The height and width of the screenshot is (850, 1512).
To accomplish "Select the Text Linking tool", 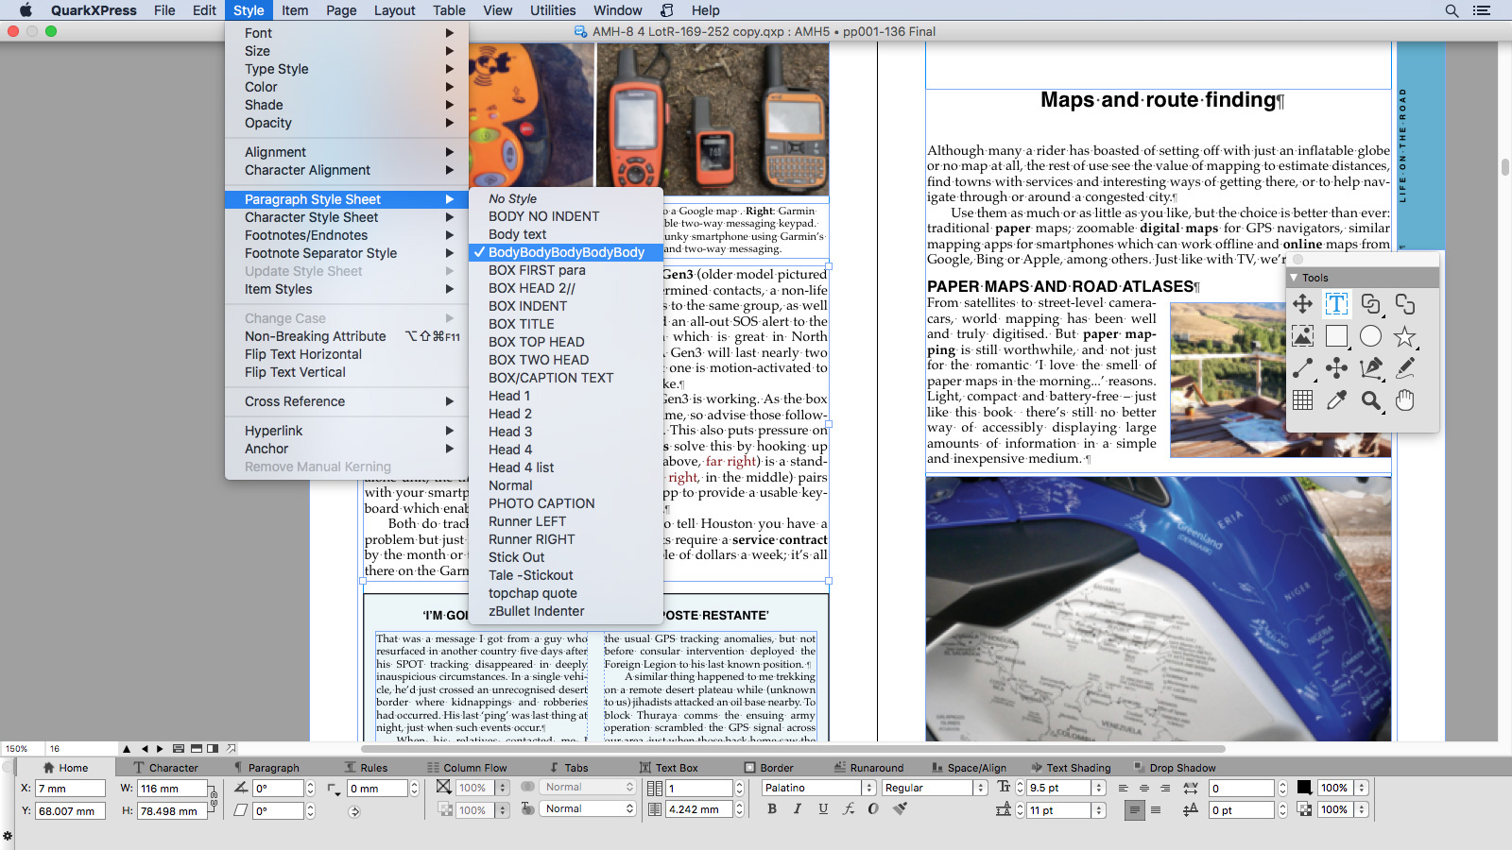I will tap(1370, 304).
